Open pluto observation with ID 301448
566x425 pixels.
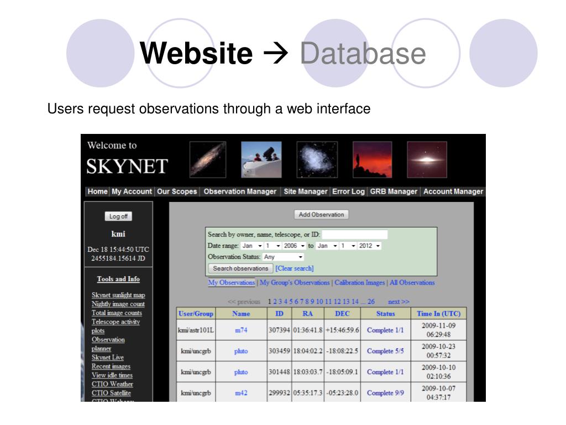(x=241, y=372)
